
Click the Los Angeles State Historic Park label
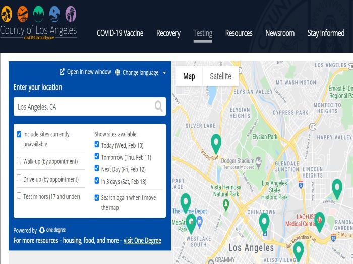pyautogui.click(x=274, y=190)
